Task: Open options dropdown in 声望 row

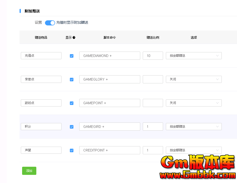Action: tap(194, 150)
